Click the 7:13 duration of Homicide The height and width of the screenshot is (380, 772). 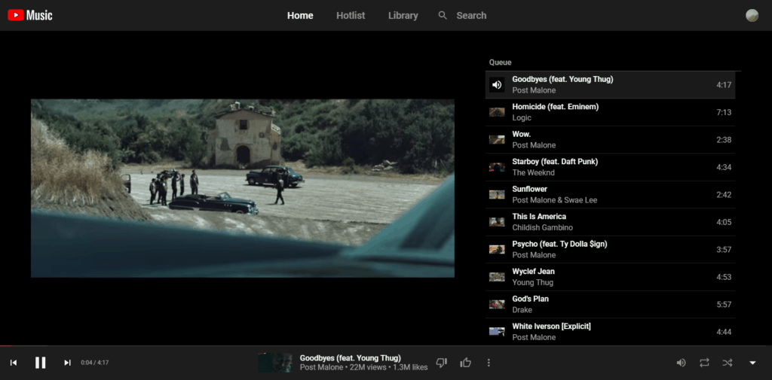click(724, 112)
